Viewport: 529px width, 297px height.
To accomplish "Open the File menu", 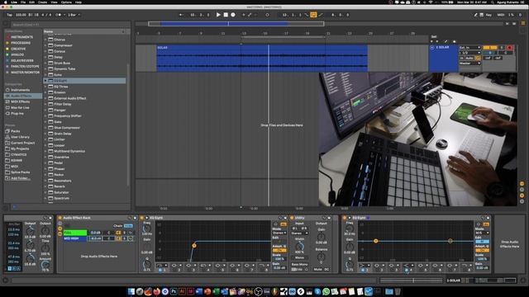I will [x=23, y=2].
